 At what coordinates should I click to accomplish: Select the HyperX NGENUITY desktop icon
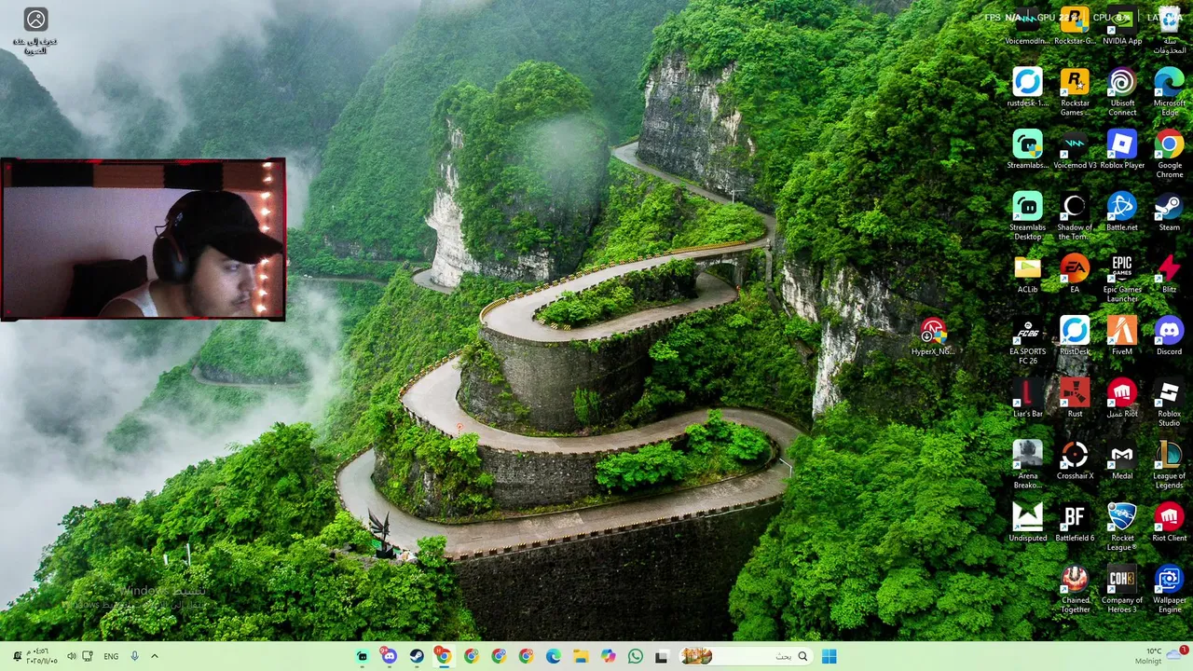tap(932, 336)
